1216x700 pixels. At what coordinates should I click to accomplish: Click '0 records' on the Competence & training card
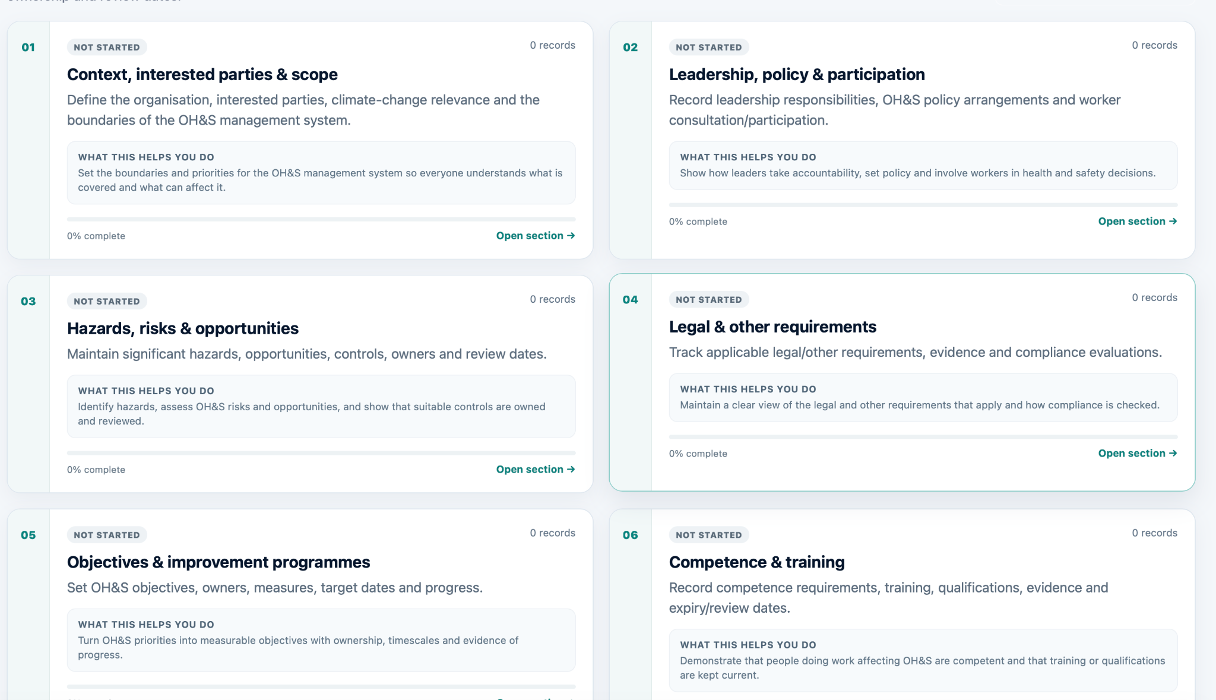point(1154,533)
